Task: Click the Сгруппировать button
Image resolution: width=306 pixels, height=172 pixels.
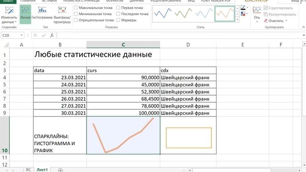Action: [x=278, y=8]
